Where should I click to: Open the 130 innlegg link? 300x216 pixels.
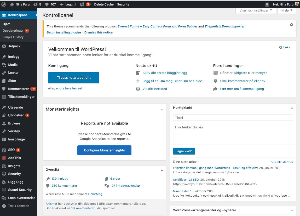[60, 179]
